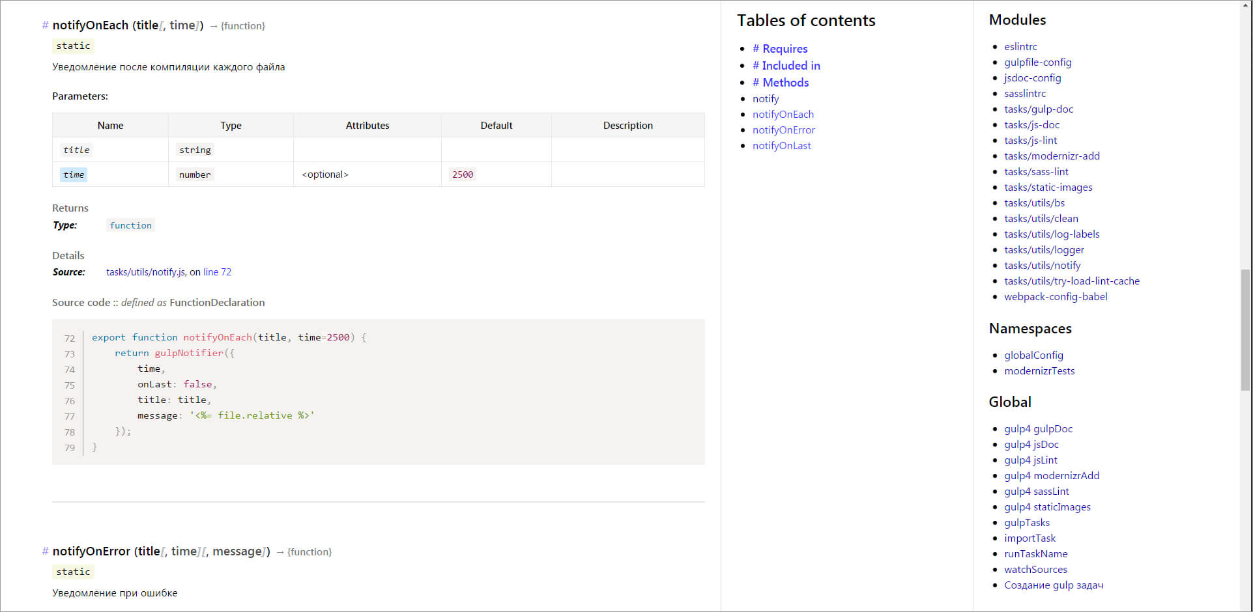Click the highlighted time parameter name
This screenshot has width=1253, height=612.
click(x=74, y=174)
